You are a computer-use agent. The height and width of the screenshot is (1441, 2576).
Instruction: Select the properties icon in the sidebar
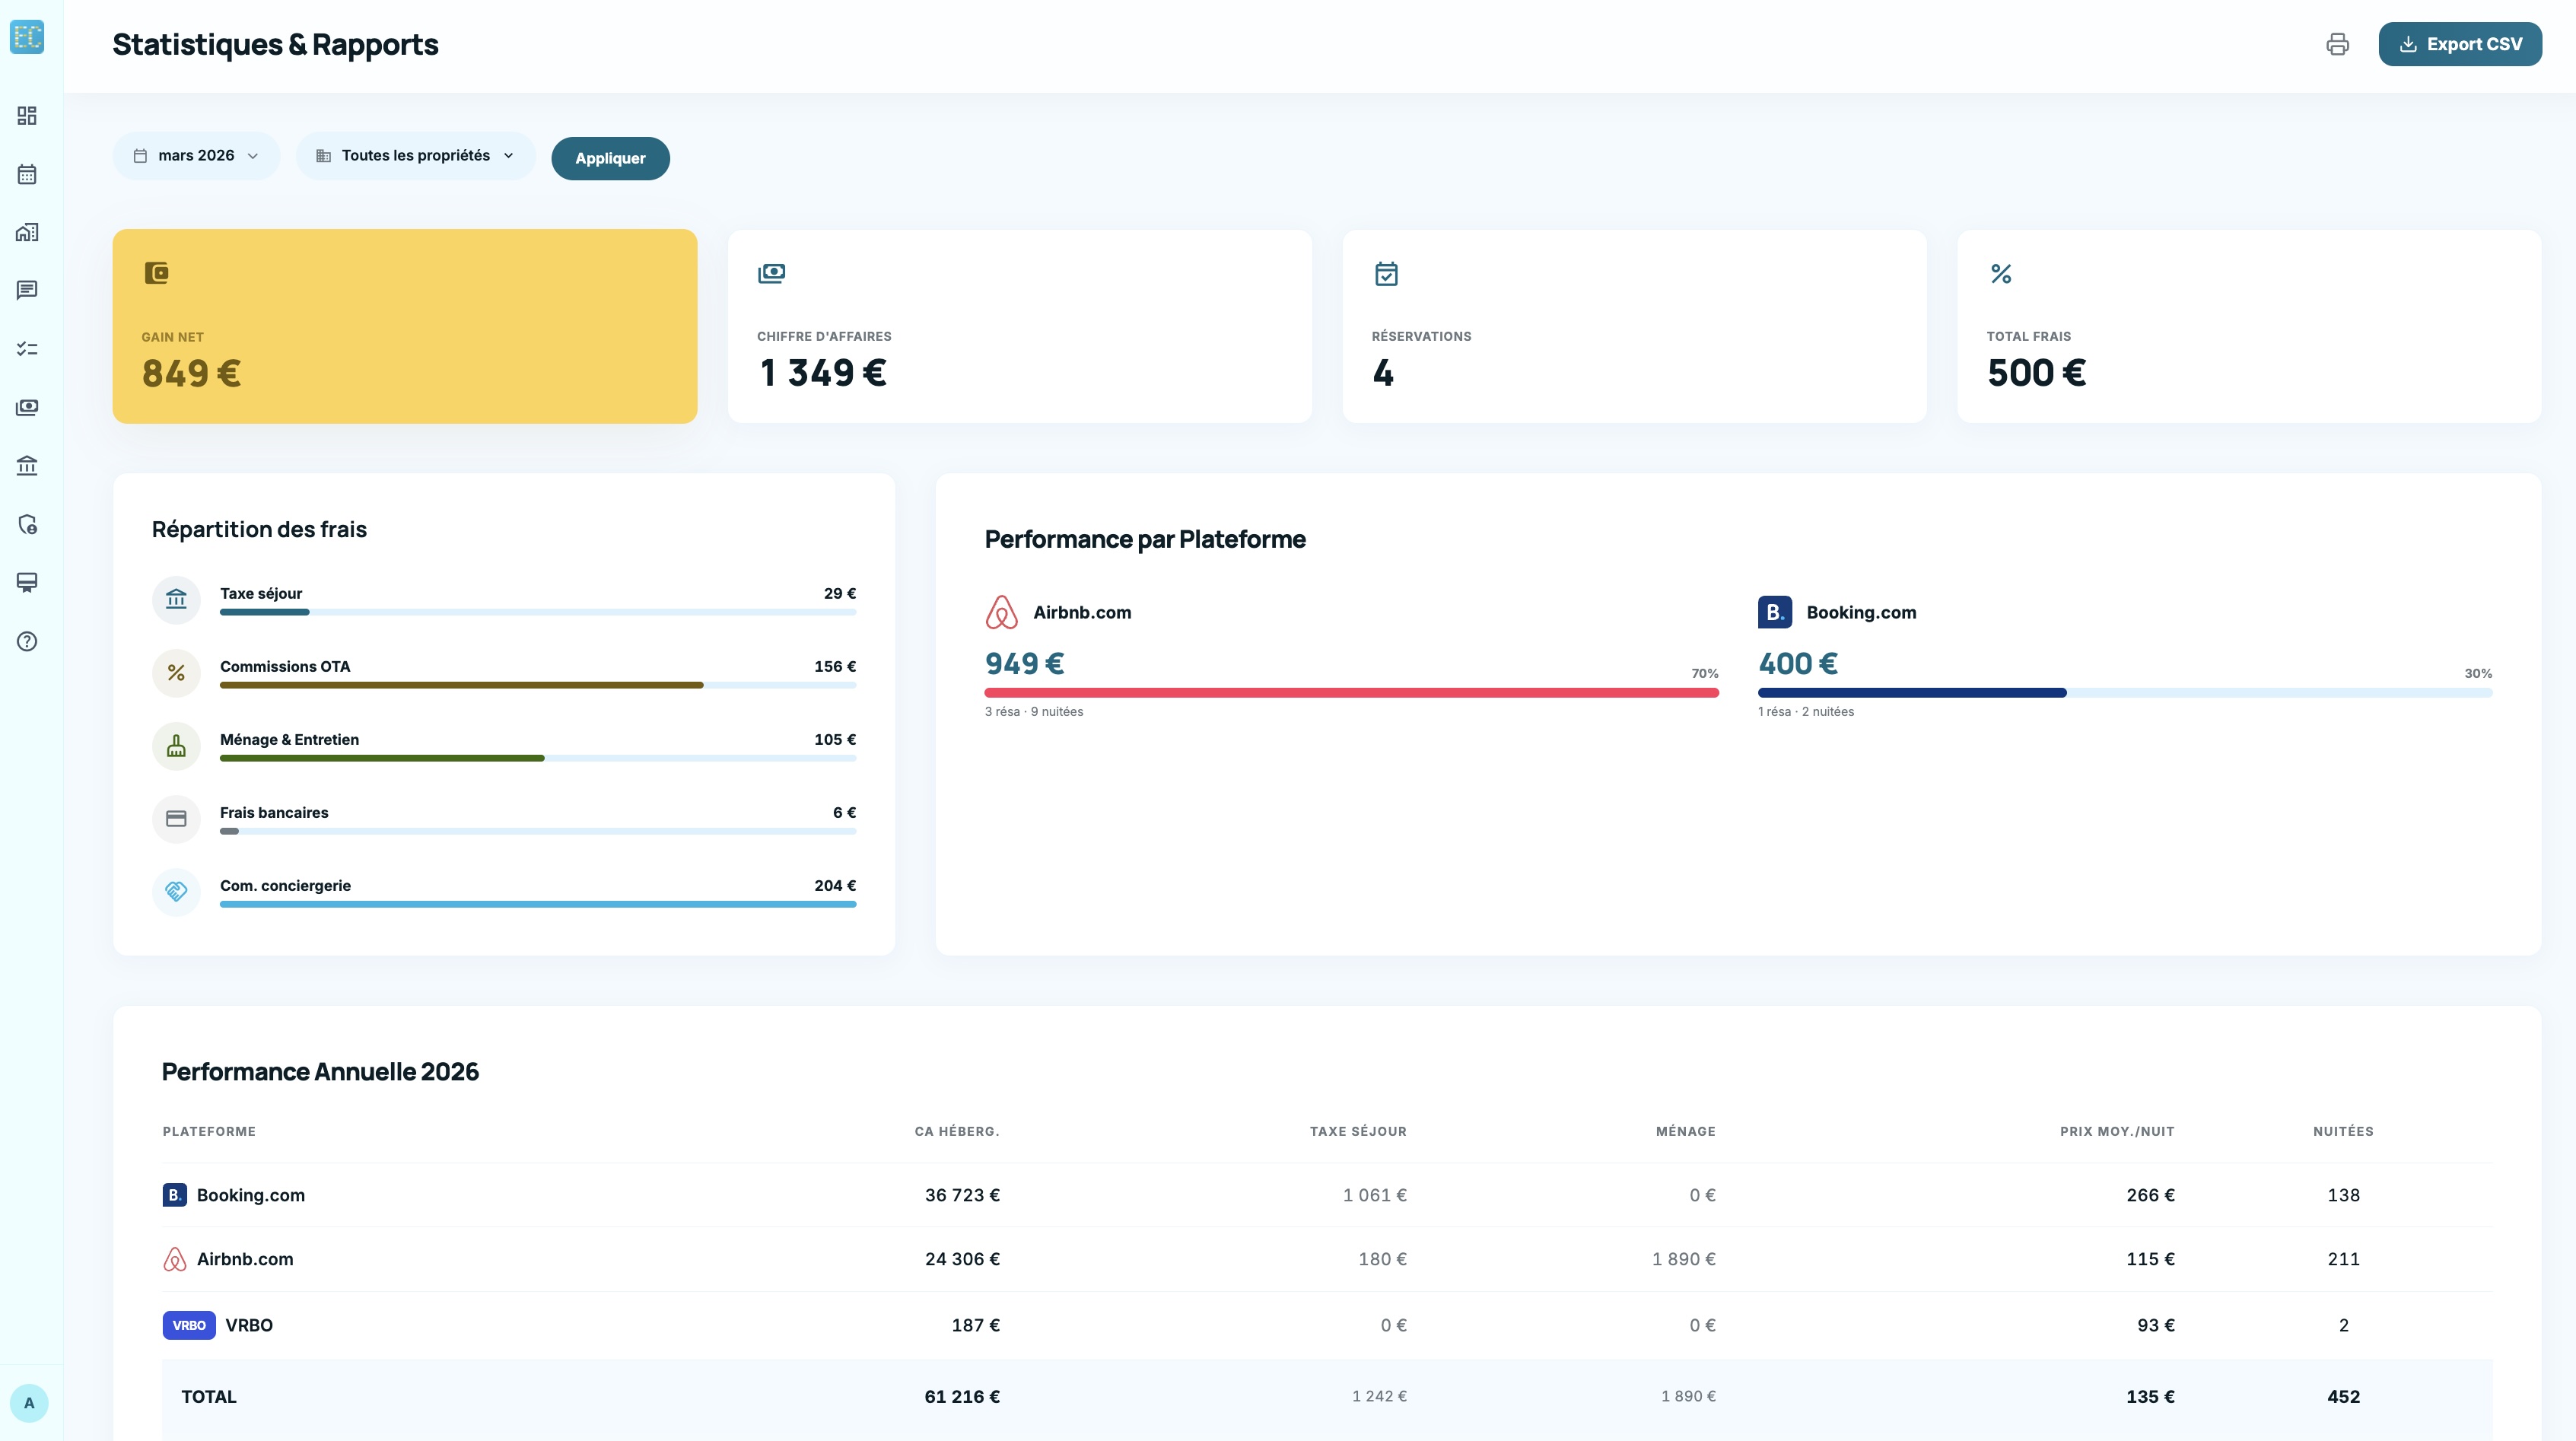[x=28, y=232]
